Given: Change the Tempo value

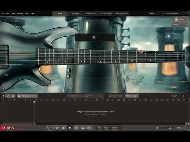Looking at the screenshot, I should [x=106, y=128].
